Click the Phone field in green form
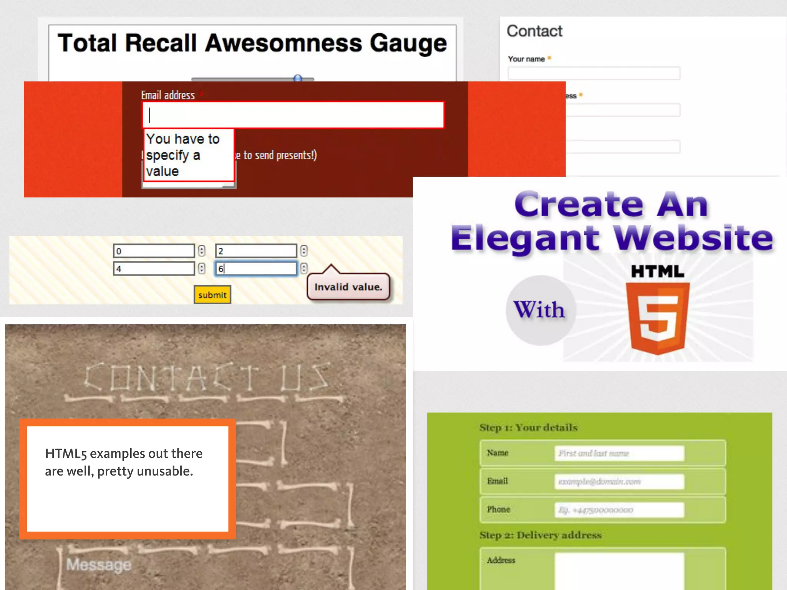This screenshot has width=787, height=590. click(x=619, y=510)
